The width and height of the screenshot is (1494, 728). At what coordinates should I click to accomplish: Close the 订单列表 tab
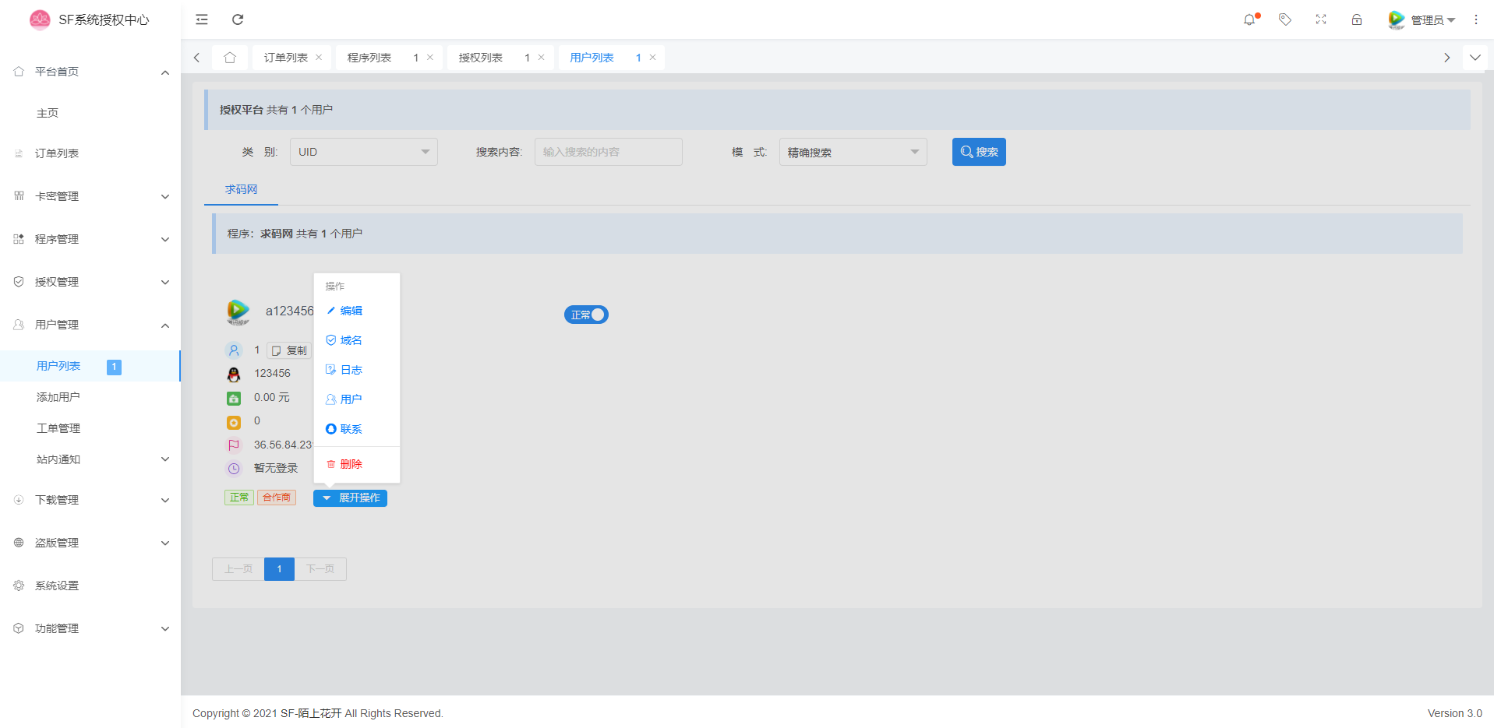pyautogui.click(x=319, y=58)
